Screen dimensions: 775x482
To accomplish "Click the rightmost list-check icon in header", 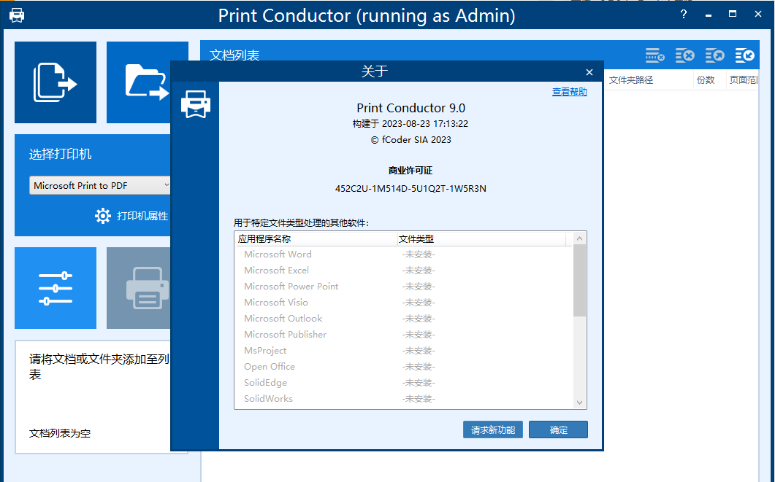I will pyautogui.click(x=745, y=55).
